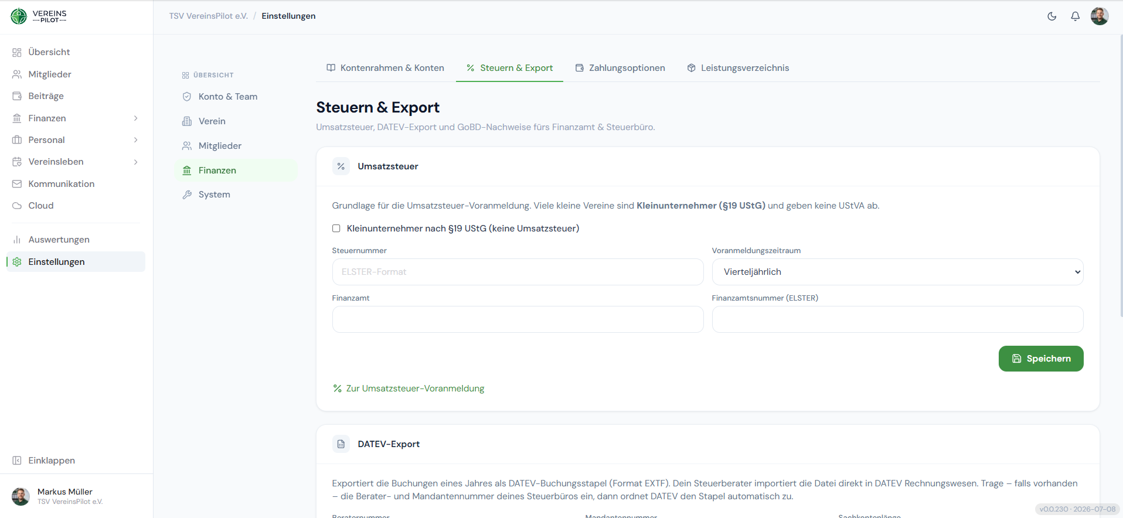The height and width of the screenshot is (518, 1123).
Task: Click the Auswertungen bar chart icon
Action: click(x=17, y=240)
